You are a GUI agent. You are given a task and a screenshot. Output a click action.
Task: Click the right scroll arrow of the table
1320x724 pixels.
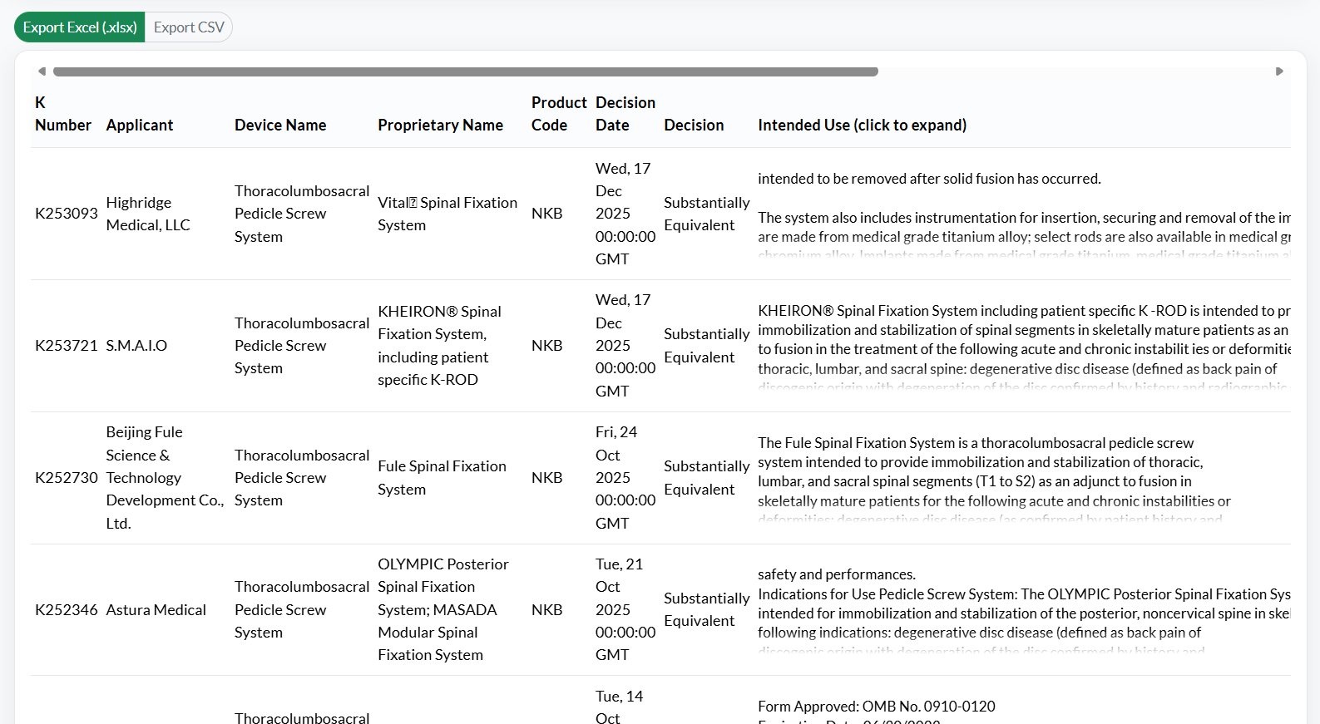(1279, 71)
